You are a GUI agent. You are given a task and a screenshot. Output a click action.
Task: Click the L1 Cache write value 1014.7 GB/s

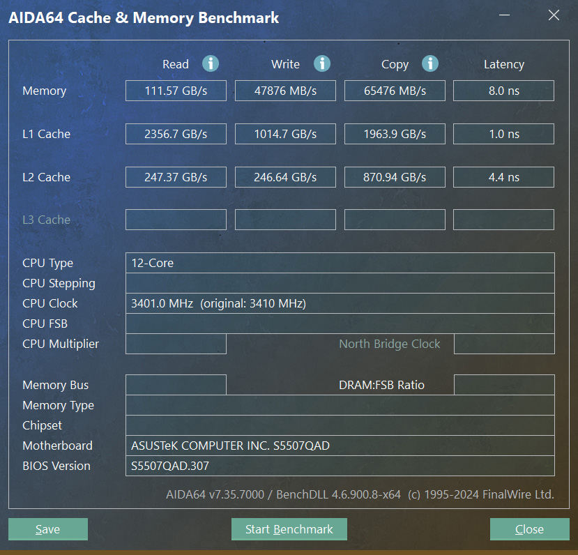pos(285,134)
